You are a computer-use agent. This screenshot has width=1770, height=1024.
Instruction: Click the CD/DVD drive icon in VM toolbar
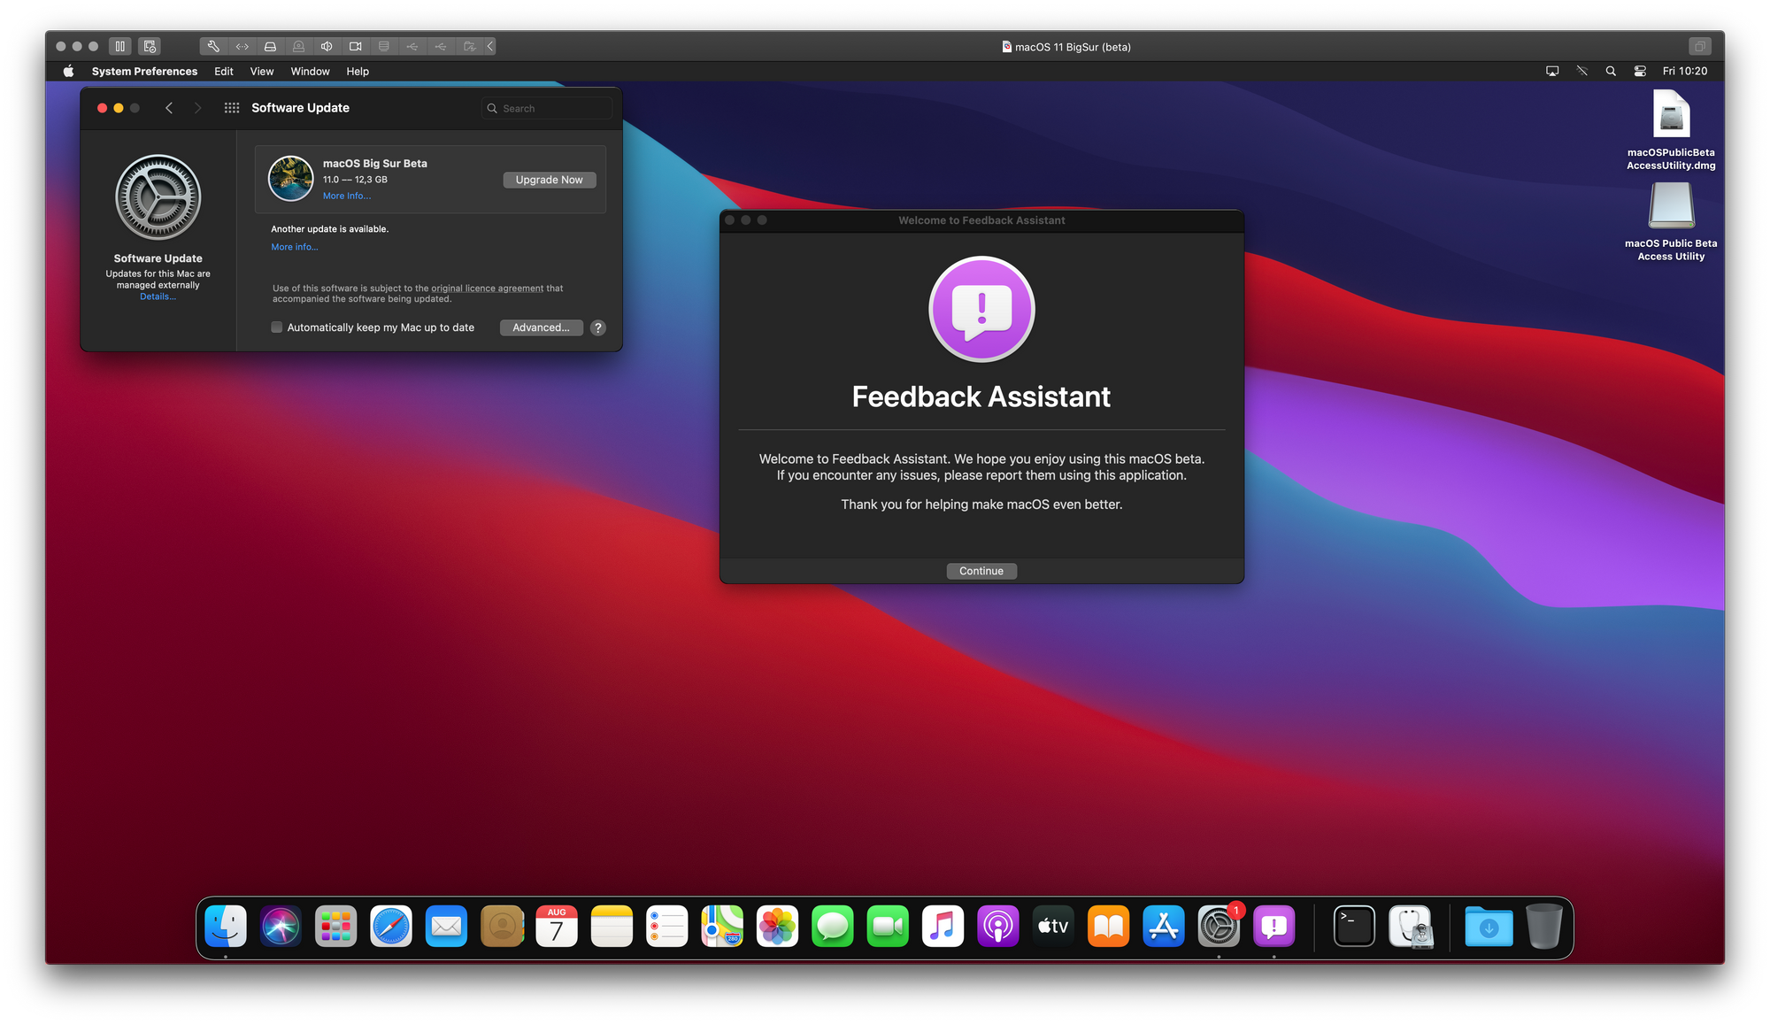pos(298,46)
